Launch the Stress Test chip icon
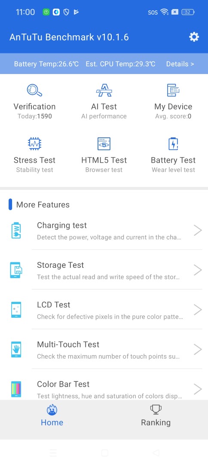The image size is (208, 465). tap(34, 144)
